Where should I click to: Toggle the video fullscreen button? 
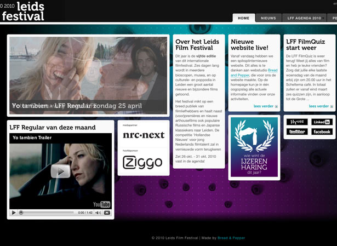pyautogui.click(x=107, y=212)
